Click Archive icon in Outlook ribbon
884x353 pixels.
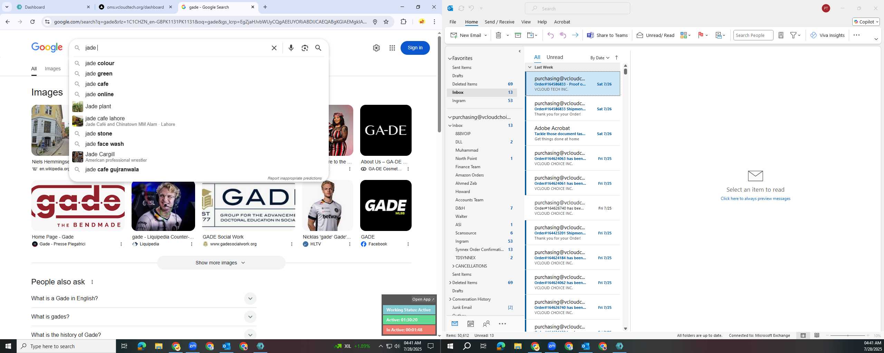pos(518,35)
